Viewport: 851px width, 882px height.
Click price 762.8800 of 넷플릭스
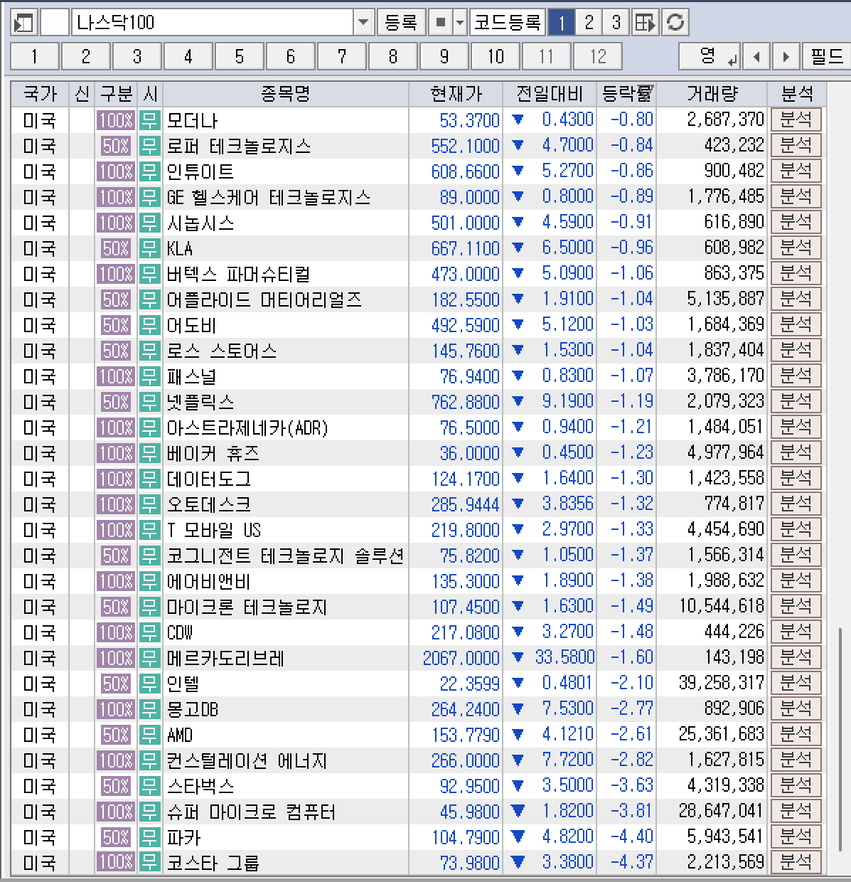[466, 402]
